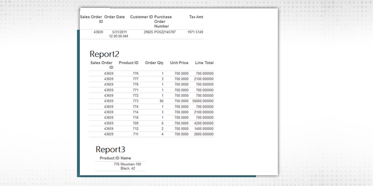This screenshot has width=373, height=186.
Task: Select the Customer ID column header
Action: (141, 17)
